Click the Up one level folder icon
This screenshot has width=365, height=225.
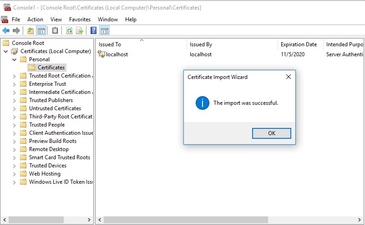[x=30, y=30]
